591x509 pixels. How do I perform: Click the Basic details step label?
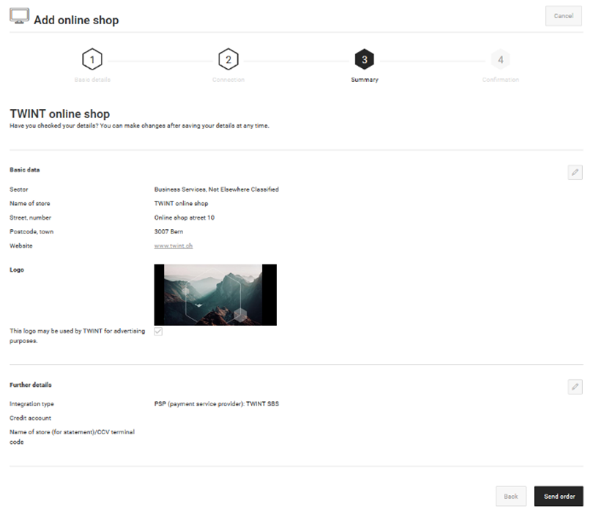(x=92, y=80)
